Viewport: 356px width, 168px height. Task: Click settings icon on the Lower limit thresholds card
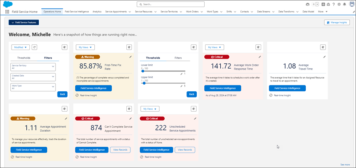[194, 47]
